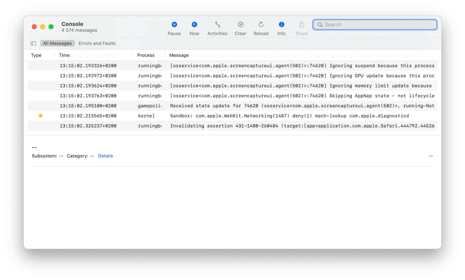Select the kernel Sandbox deny message row
465x280 pixels.
click(x=268, y=116)
